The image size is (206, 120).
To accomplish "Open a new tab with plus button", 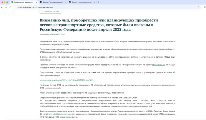I will (x=98, y=2).
